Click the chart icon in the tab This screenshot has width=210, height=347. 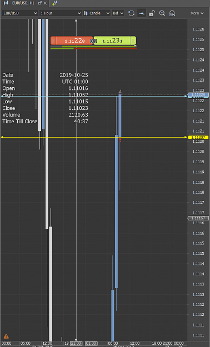[x=6, y=3]
